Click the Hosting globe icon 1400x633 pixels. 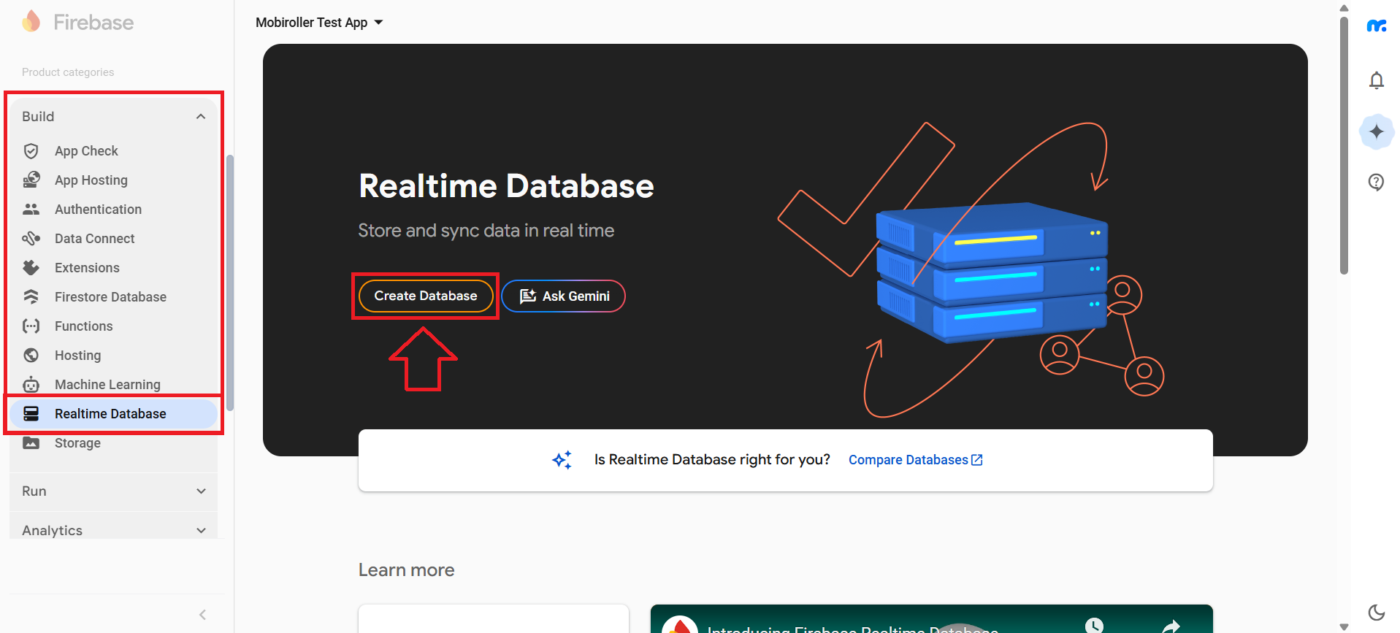click(x=31, y=355)
